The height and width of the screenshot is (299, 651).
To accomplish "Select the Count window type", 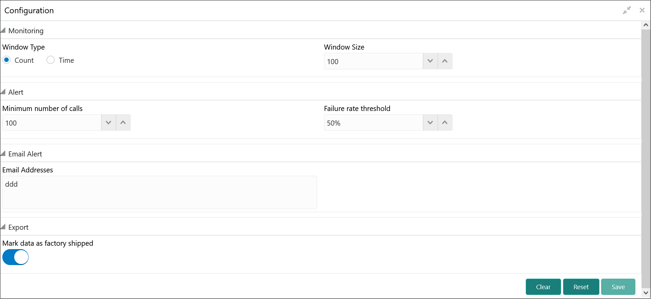I will click(x=6, y=60).
